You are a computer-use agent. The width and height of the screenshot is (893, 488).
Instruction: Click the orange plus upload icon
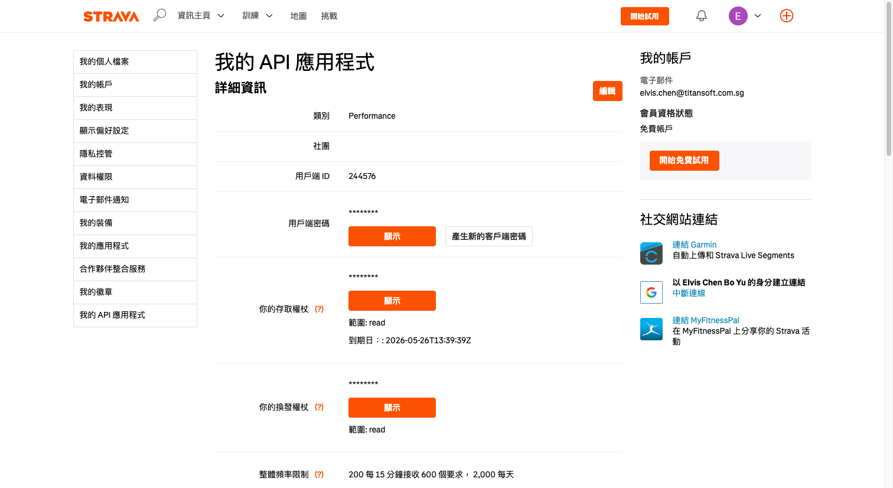coord(787,16)
